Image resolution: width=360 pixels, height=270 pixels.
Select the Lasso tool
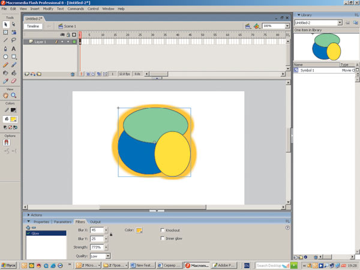click(x=13, y=40)
